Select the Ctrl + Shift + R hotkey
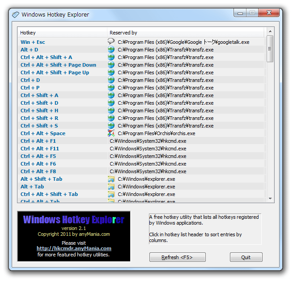Screen dimensions: 293x281 (x=39, y=118)
